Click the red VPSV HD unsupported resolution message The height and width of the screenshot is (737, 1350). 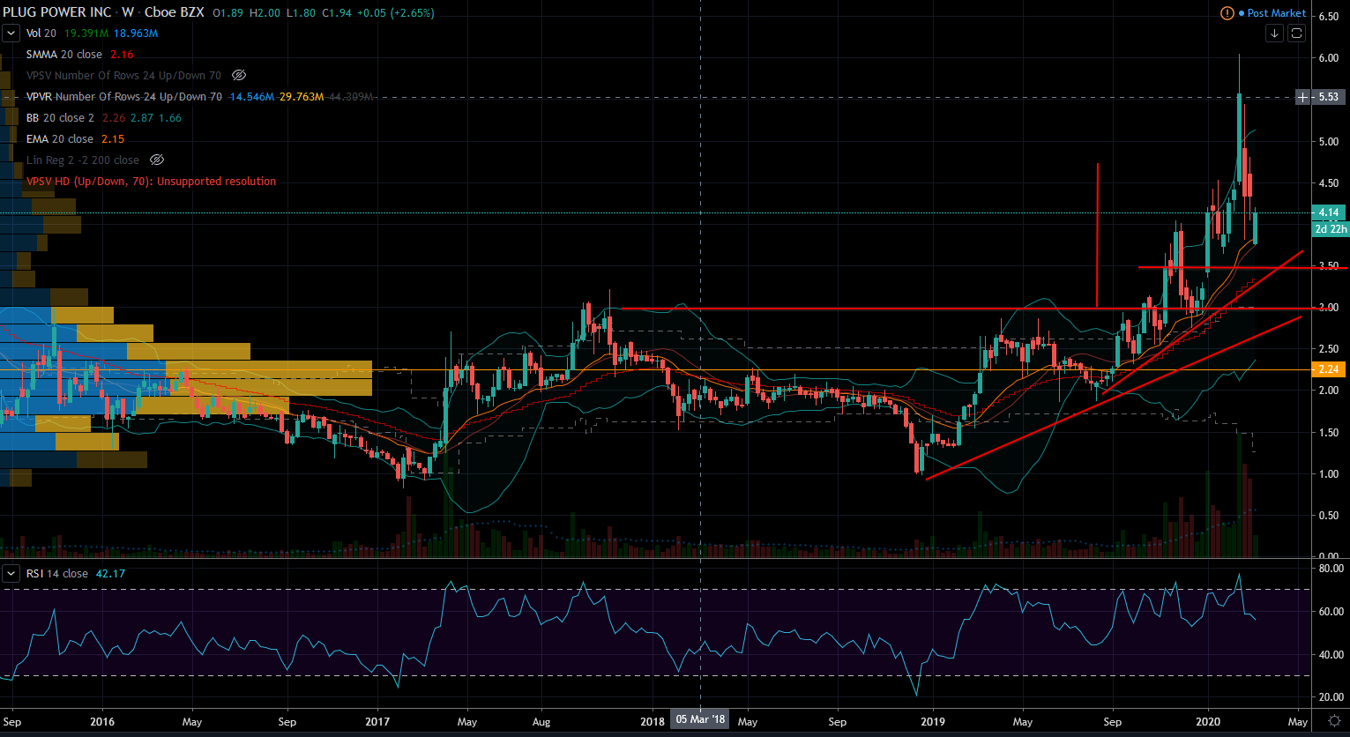point(151,182)
